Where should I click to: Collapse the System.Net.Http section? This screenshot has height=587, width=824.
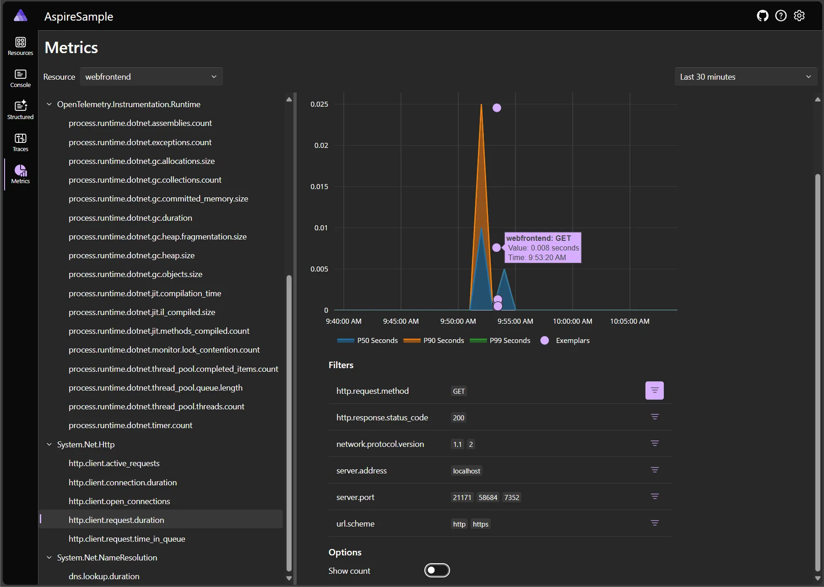click(49, 444)
